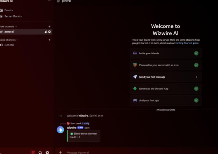Viewport: 218px width, 154px height.
Task: Collapse the Text channels category
Action: [x=8, y=27]
